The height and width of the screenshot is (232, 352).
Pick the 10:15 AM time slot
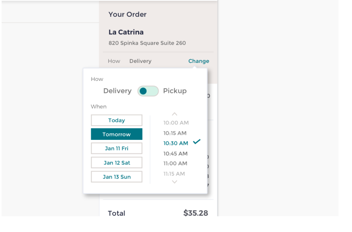coord(175,133)
